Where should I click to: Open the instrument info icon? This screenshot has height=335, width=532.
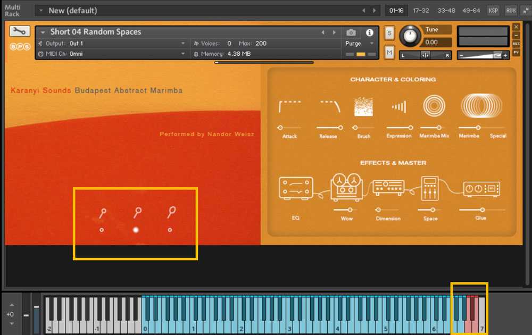(x=370, y=32)
